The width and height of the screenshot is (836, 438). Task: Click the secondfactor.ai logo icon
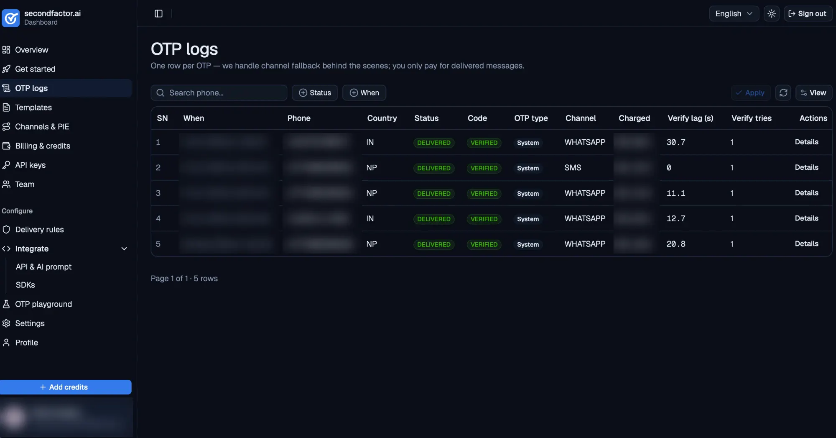(10, 18)
